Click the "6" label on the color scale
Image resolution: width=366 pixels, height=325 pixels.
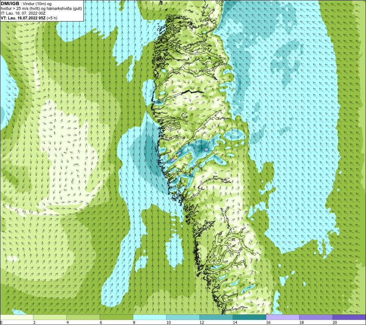(101, 322)
